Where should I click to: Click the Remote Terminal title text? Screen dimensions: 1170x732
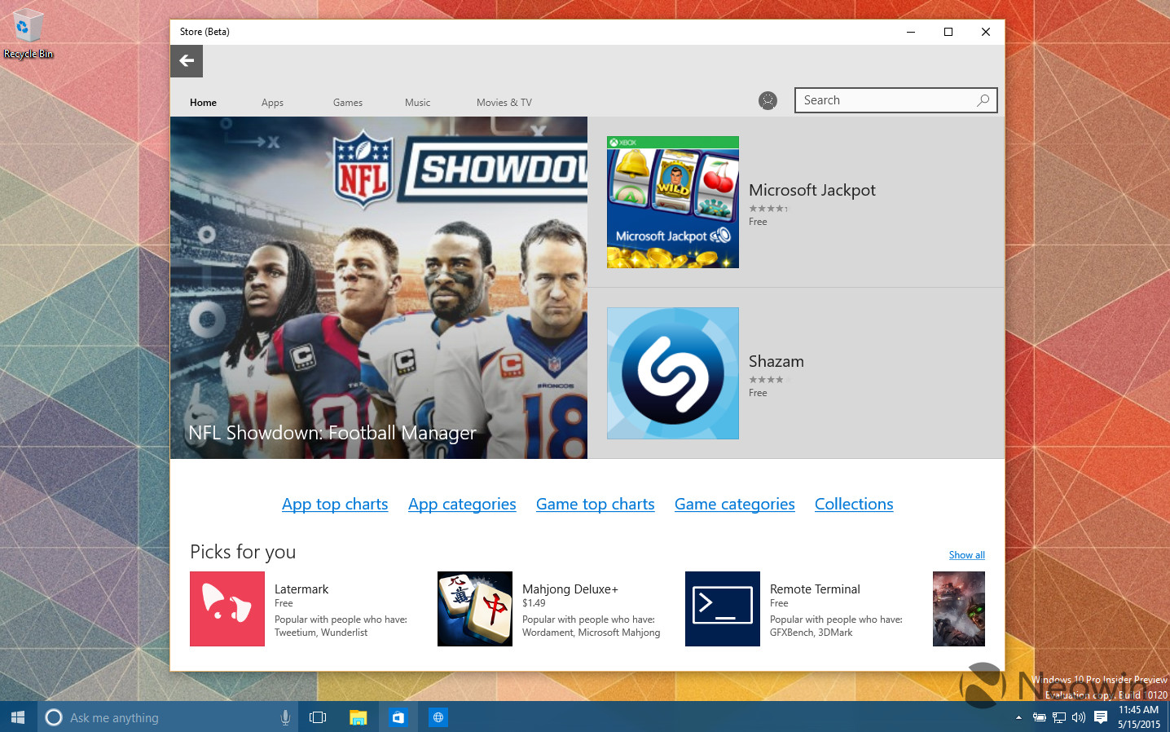815,589
